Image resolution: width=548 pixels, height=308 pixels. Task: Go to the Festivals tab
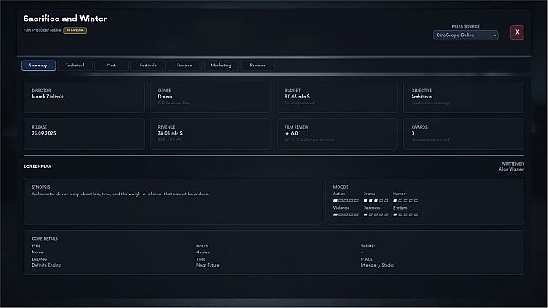pyautogui.click(x=148, y=66)
